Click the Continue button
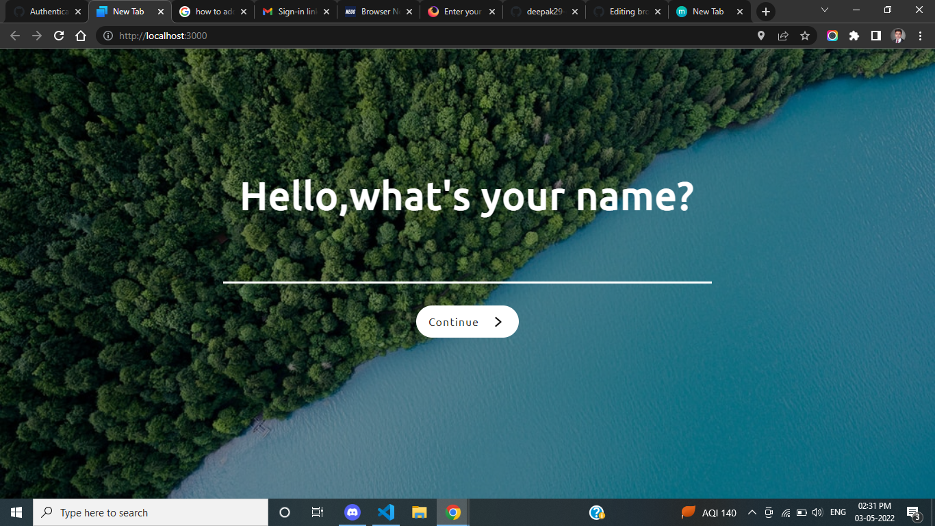The height and width of the screenshot is (526, 935). (467, 322)
